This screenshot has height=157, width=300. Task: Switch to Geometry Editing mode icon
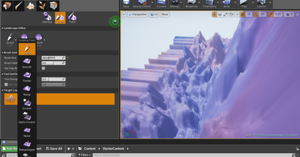pos(54,5)
